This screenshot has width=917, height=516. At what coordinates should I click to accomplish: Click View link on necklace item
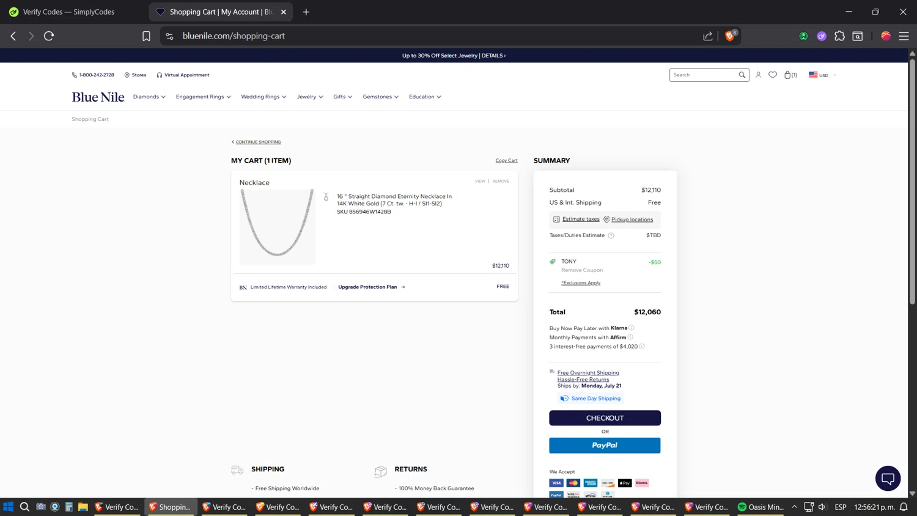click(x=480, y=181)
